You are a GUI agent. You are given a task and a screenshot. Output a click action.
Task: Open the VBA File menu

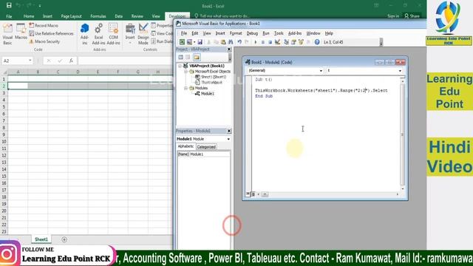pos(184,33)
